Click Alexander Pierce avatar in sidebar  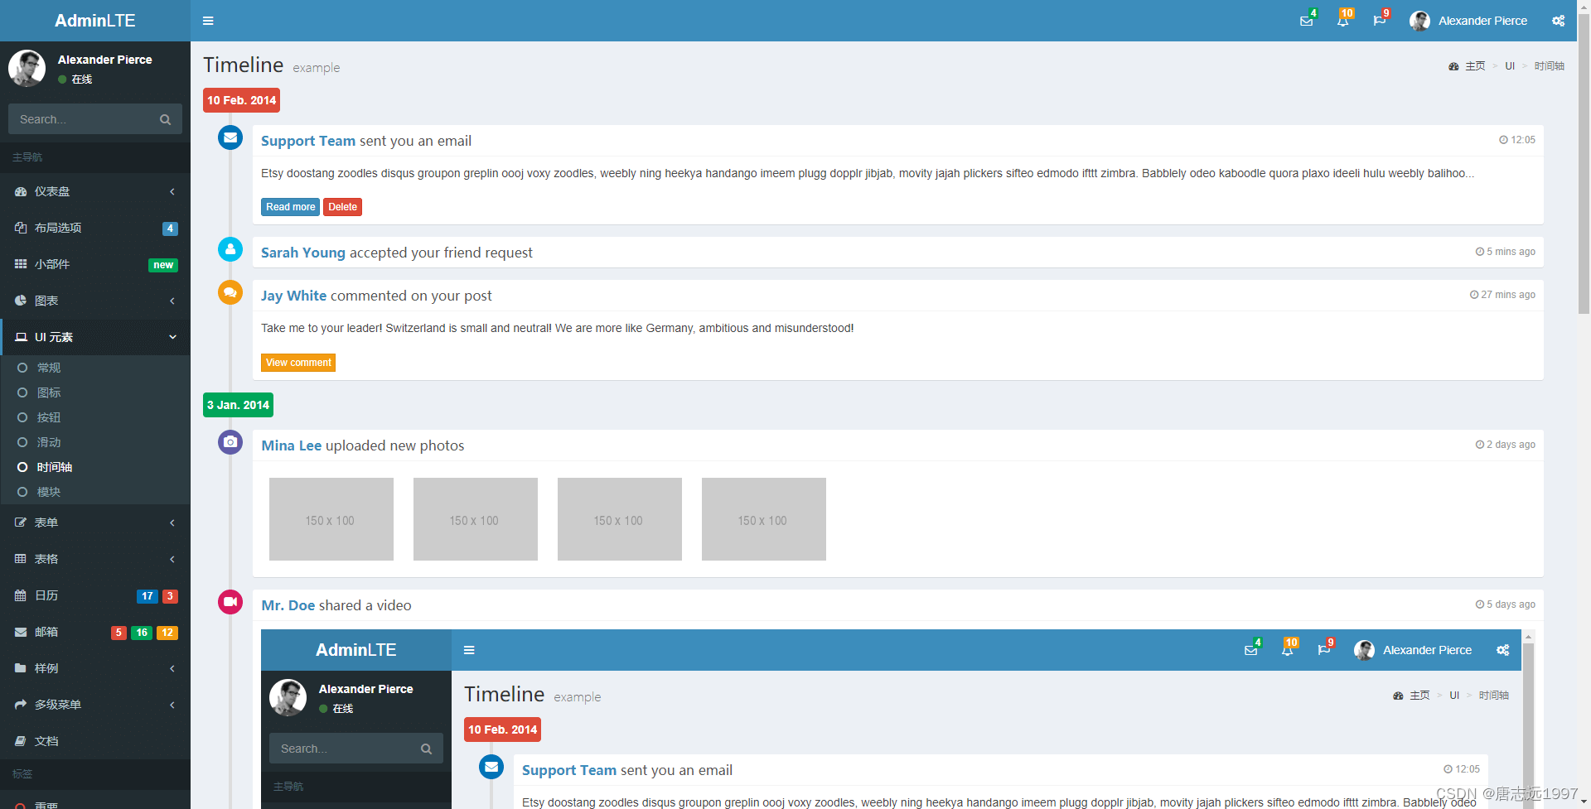(27, 68)
